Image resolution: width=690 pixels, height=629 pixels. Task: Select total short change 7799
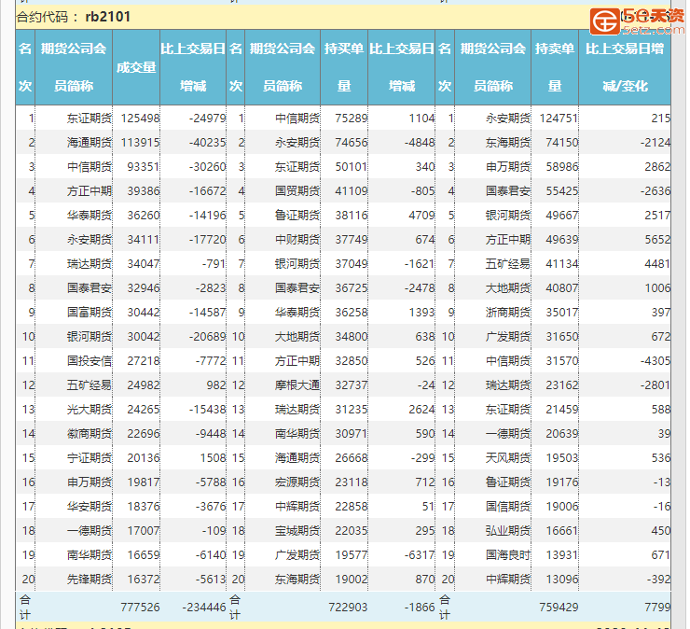(658, 607)
